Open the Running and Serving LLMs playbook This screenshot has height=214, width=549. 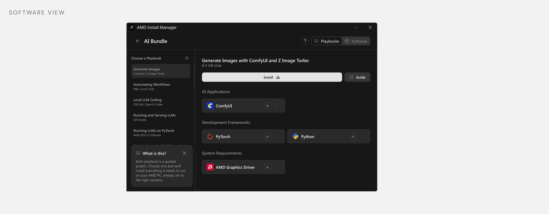(160, 117)
